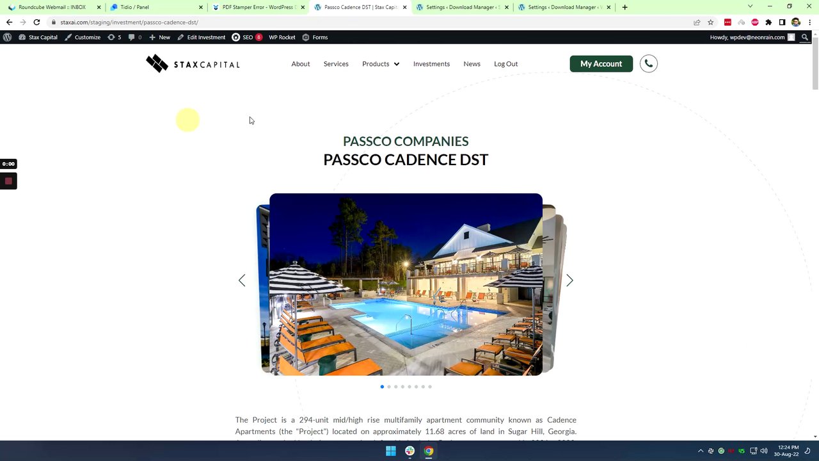
Task: Click Howdy wpdev@neonrain.com account menu
Action: coord(752,37)
